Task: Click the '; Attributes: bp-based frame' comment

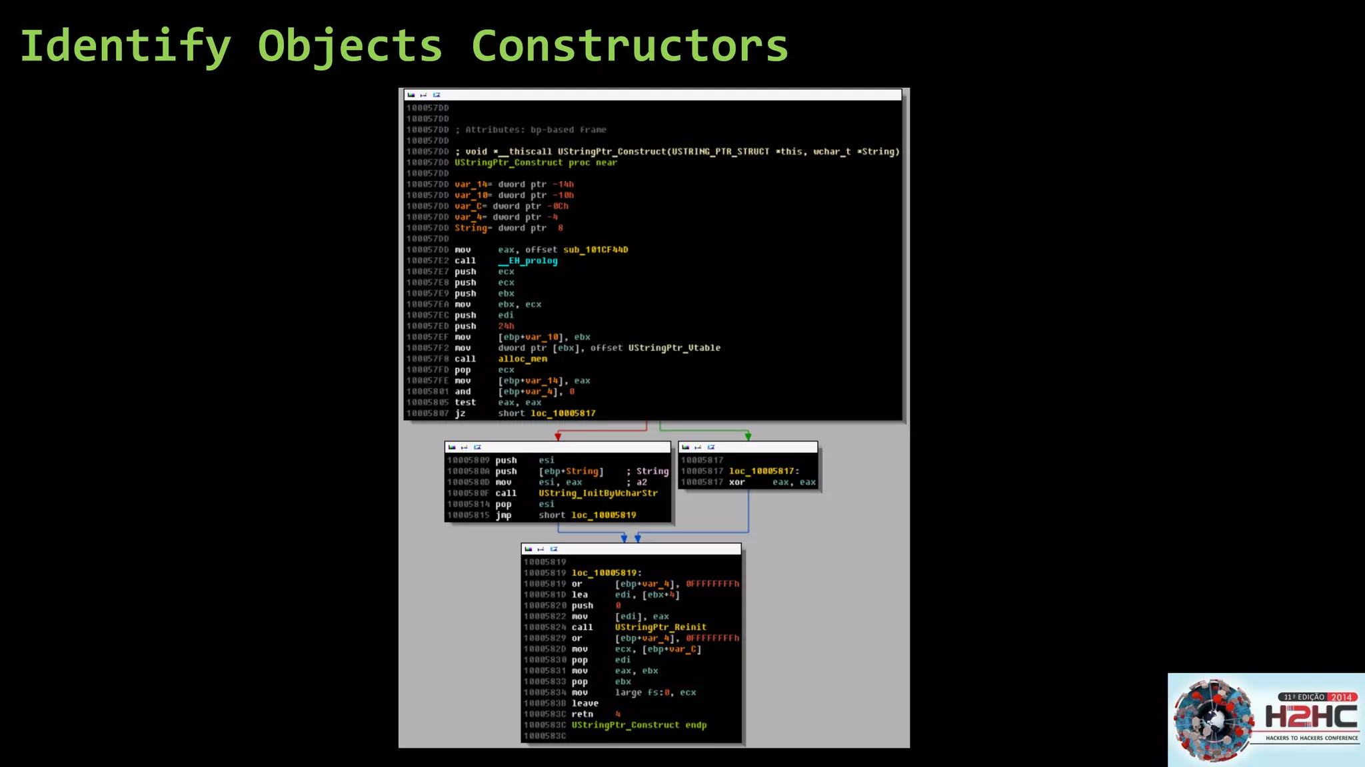Action: click(531, 130)
